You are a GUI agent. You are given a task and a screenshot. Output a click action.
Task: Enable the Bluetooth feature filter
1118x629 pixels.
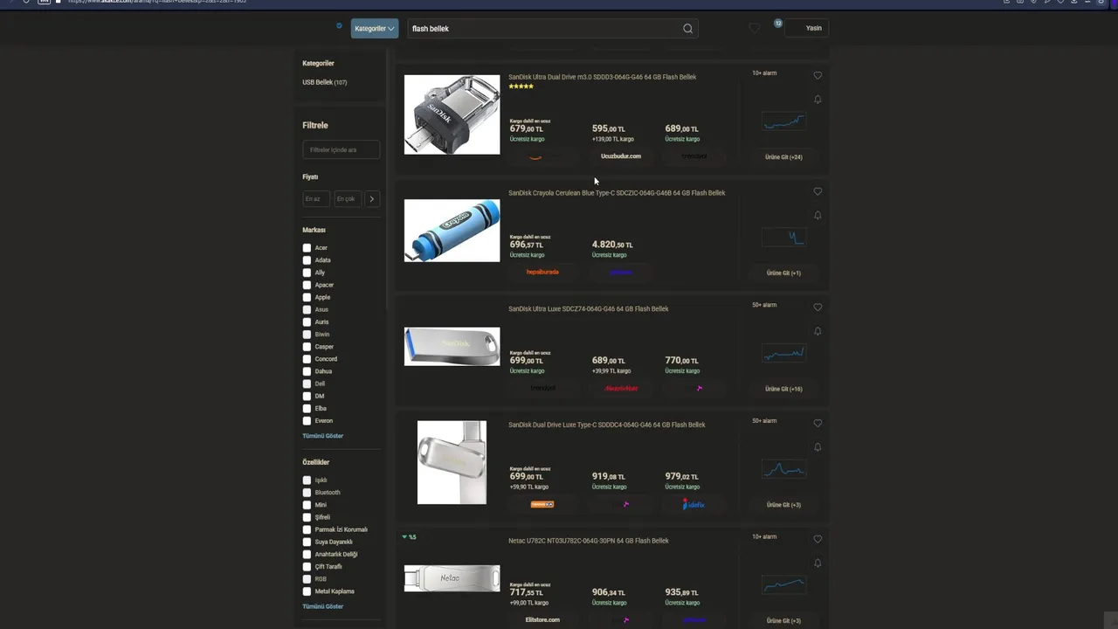(x=307, y=493)
